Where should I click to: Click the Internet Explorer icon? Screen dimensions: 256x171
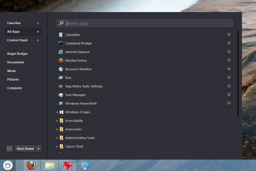tap(61, 52)
